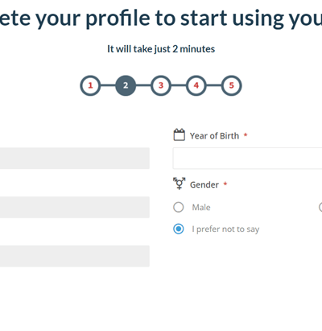Image resolution: width=322 pixels, height=331 pixels.
Task: Click the gender symbol icon
Action: [x=179, y=184]
